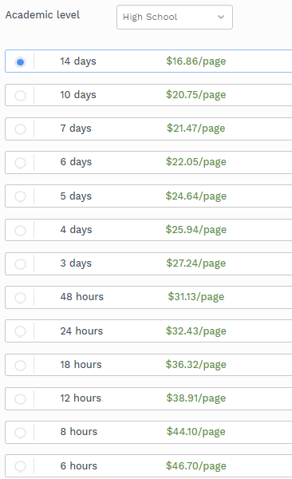Choose the 3 days radio button
Screen dimensions: 292x479
coord(21,264)
